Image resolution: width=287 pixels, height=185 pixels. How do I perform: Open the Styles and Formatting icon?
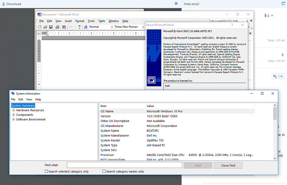pyautogui.click(x=85, y=27)
